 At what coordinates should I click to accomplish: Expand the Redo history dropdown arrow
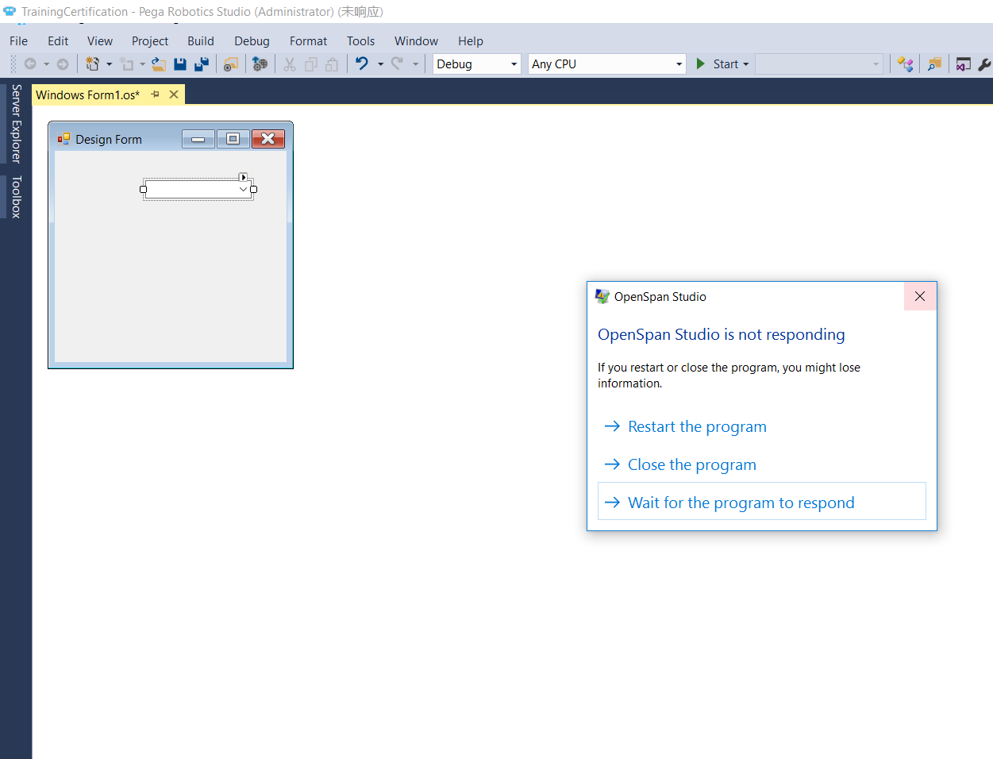[x=415, y=64]
